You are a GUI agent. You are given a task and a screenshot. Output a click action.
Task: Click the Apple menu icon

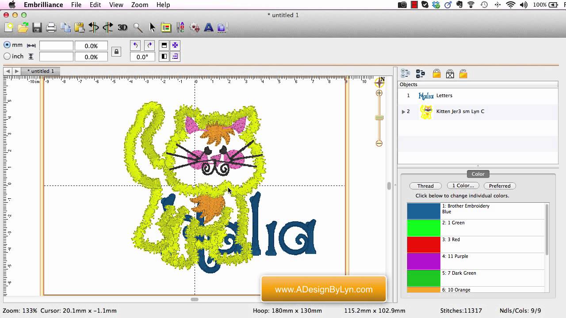(x=12, y=5)
